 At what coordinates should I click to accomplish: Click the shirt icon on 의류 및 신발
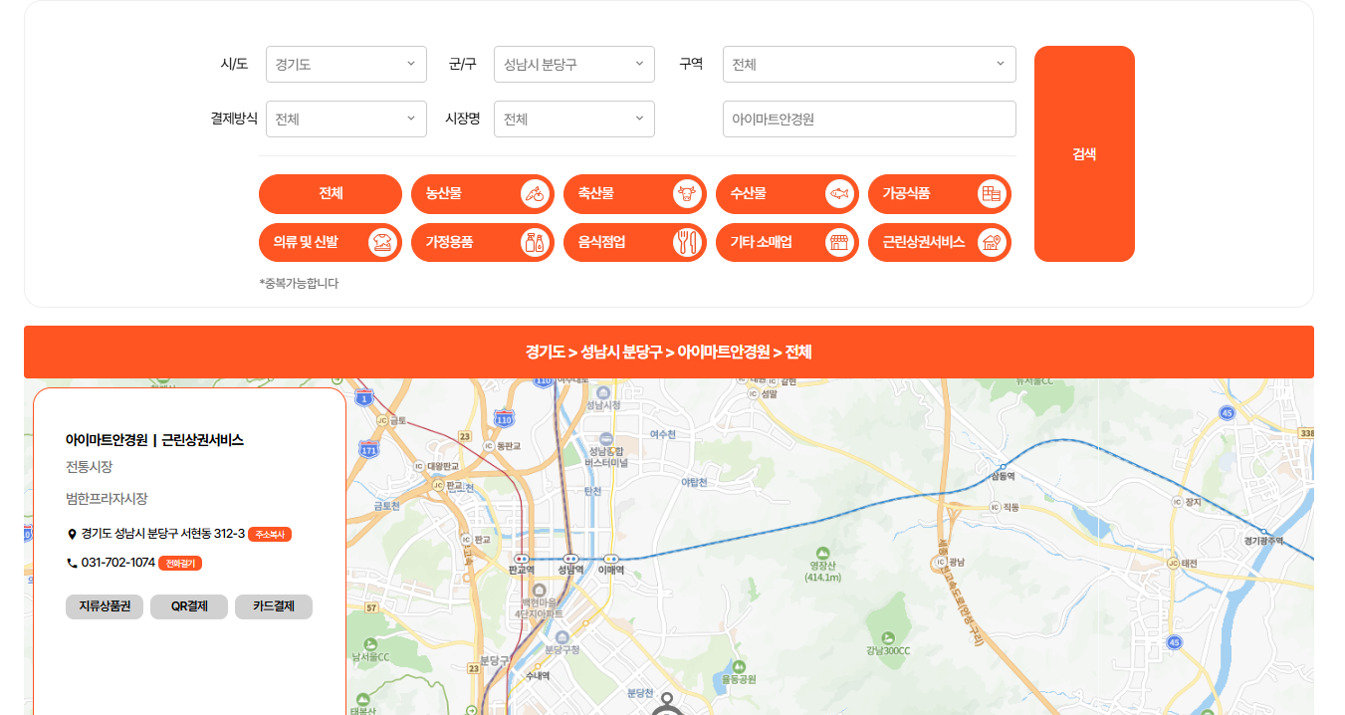(382, 242)
